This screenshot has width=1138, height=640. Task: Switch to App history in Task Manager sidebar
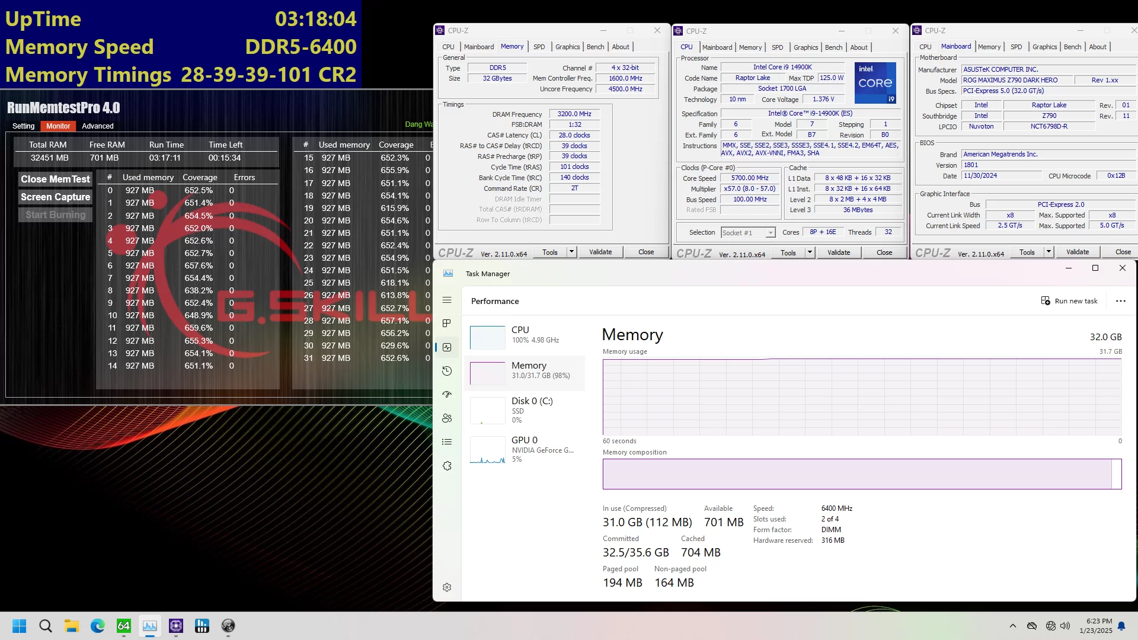[447, 371]
